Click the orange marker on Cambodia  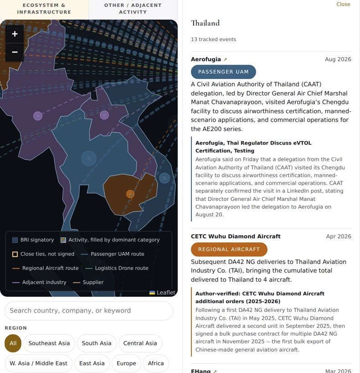[130, 194]
